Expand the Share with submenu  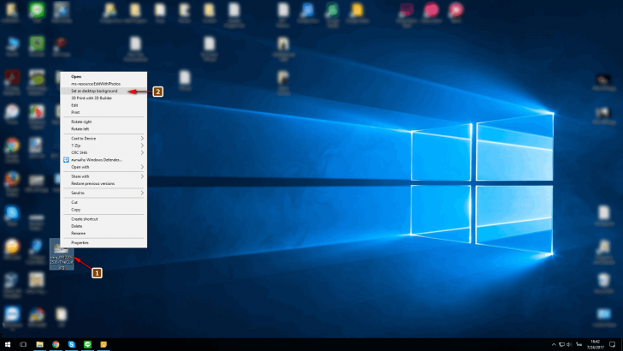coord(104,176)
